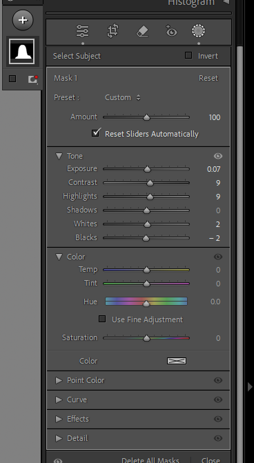Select the Crop and rotate tool
Image resolution: width=254 pixels, height=463 pixels.
coord(113,31)
